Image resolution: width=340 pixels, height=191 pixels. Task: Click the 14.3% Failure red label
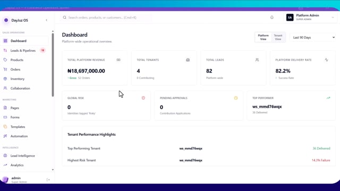(x=321, y=160)
